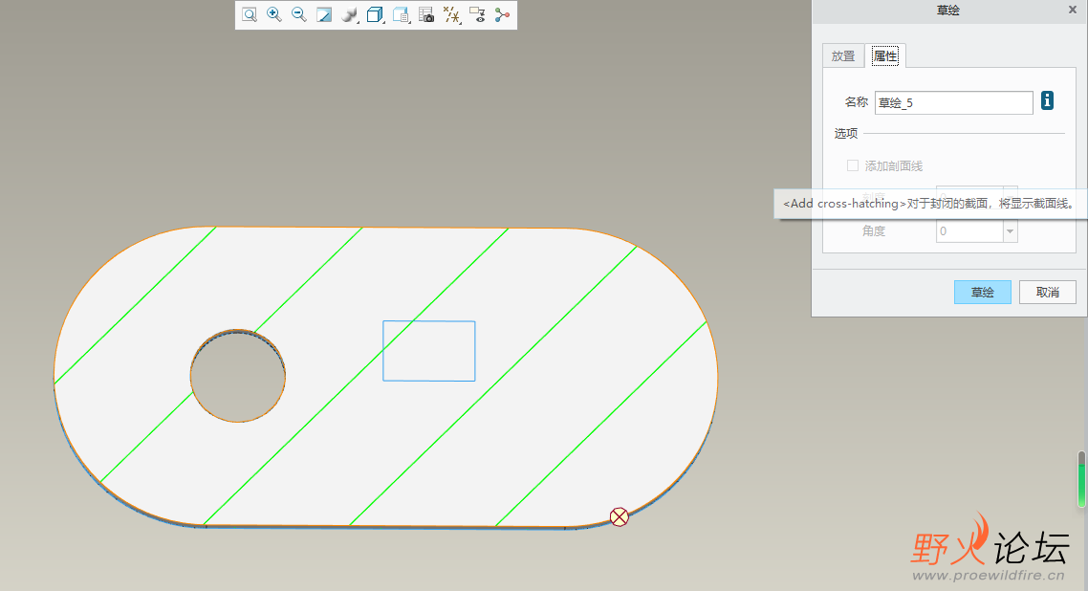
Task: Click the spin center icon
Action: tap(502, 14)
